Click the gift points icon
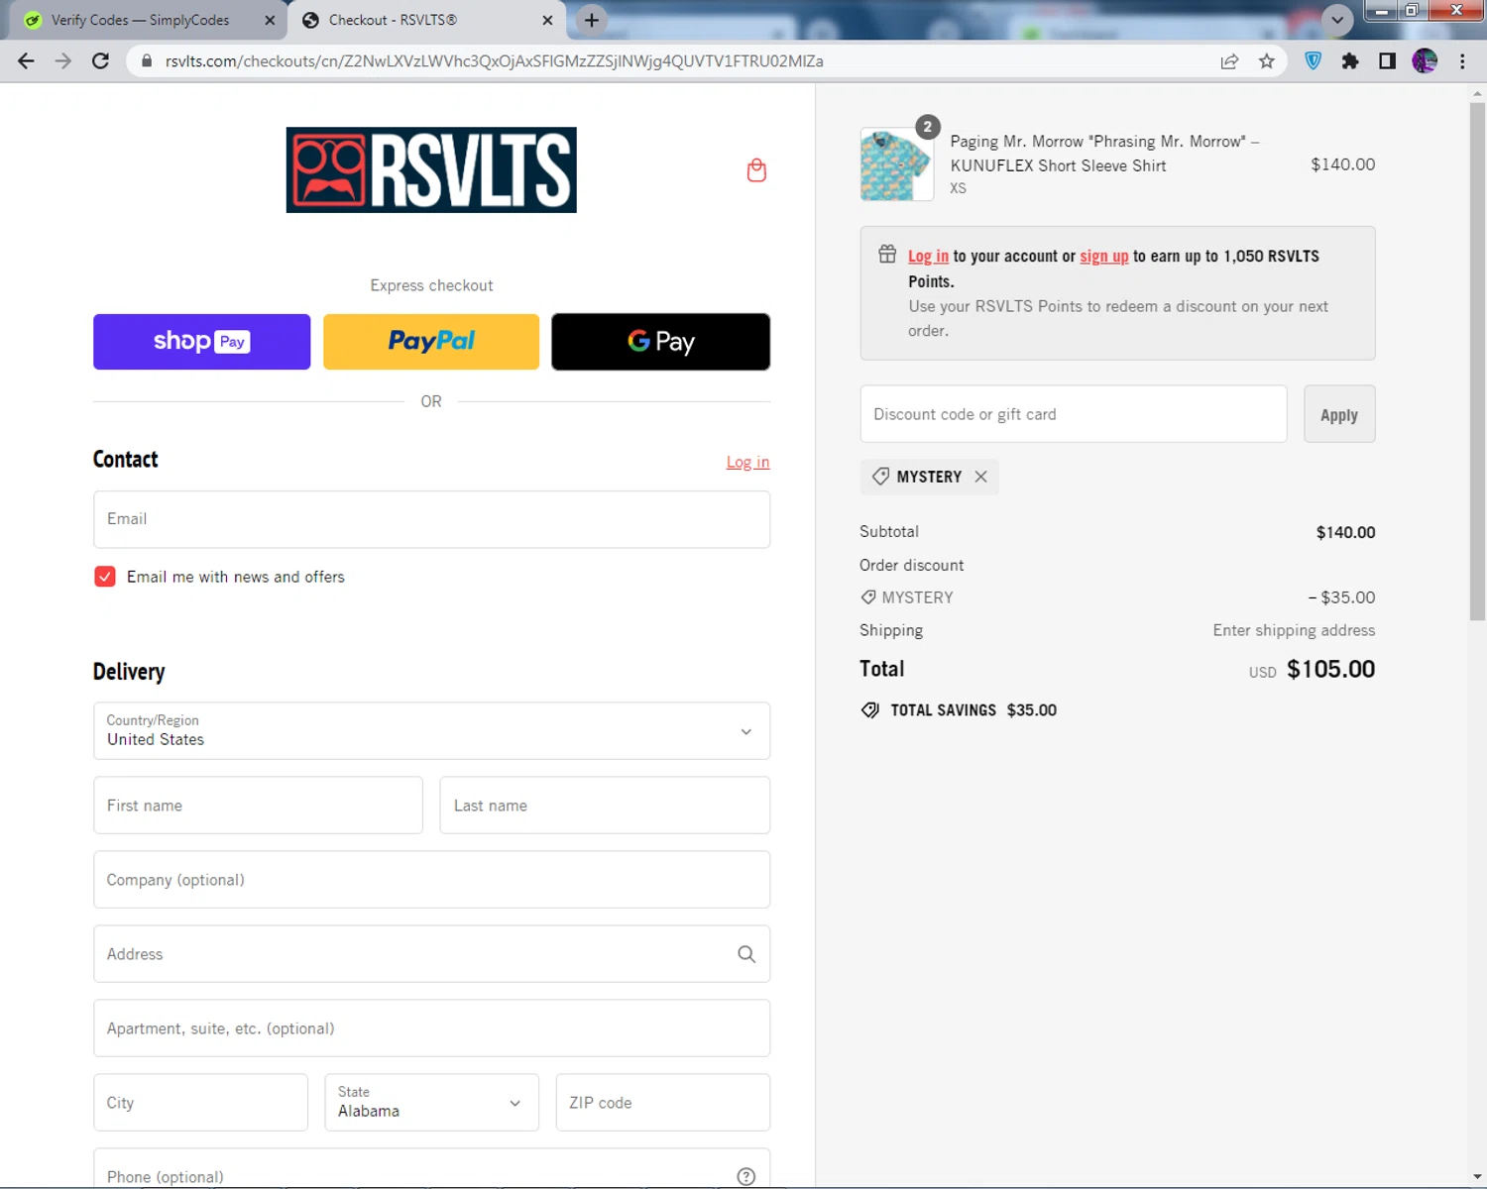Screen dimensions: 1487x1189 pos(887,255)
